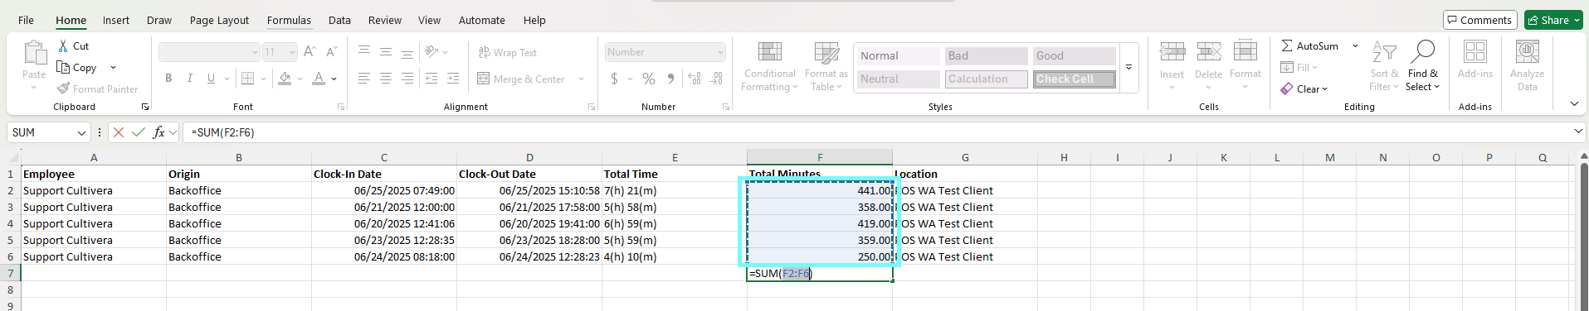The image size is (1589, 311).
Task: Open Find & Select magnifier
Action: [1422, 66]
